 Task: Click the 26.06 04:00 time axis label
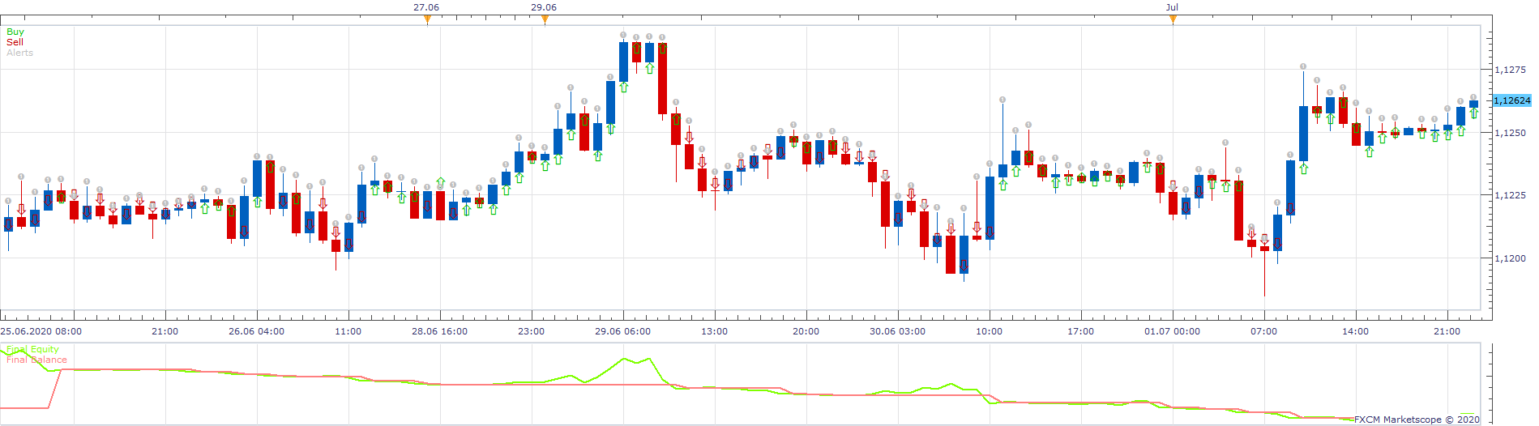[x=256, y=331]
